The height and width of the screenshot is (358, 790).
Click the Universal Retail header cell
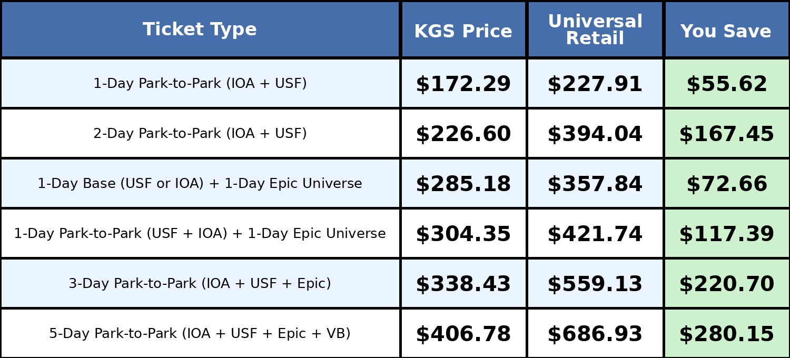point(595,30)
